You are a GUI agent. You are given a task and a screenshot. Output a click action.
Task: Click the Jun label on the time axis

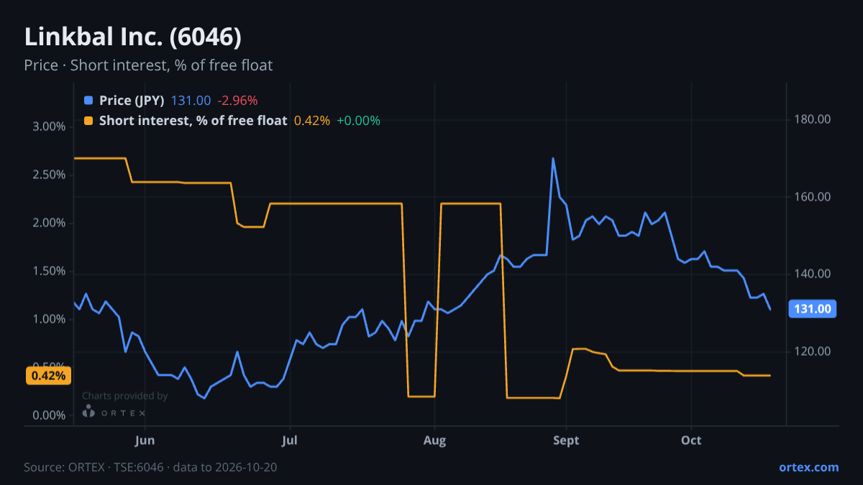[x=145, y=440]
